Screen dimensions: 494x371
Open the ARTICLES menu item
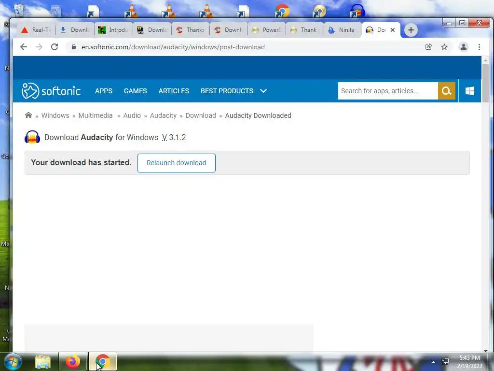[x=174, y=91]
